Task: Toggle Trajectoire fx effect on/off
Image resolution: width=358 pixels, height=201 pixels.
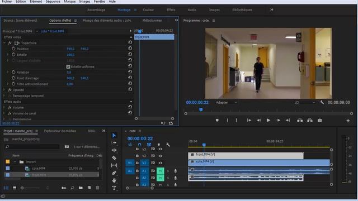Action: point(10,43)
